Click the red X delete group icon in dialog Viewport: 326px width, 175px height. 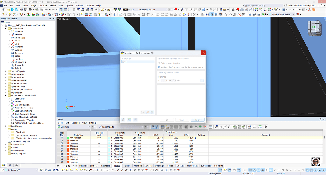pyautogui.click(x=147, y=112)
